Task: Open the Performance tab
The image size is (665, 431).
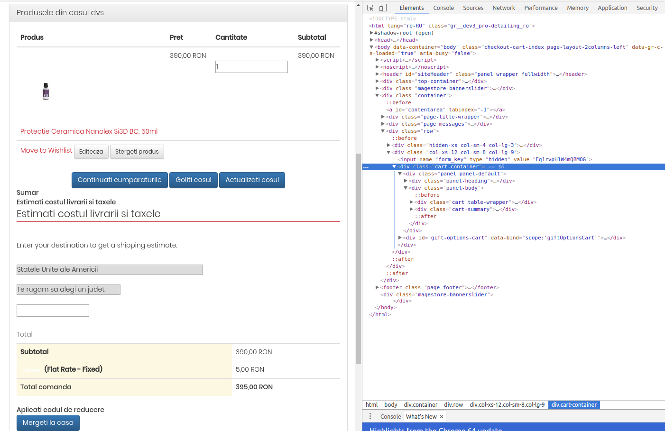Action: point(541,8)
